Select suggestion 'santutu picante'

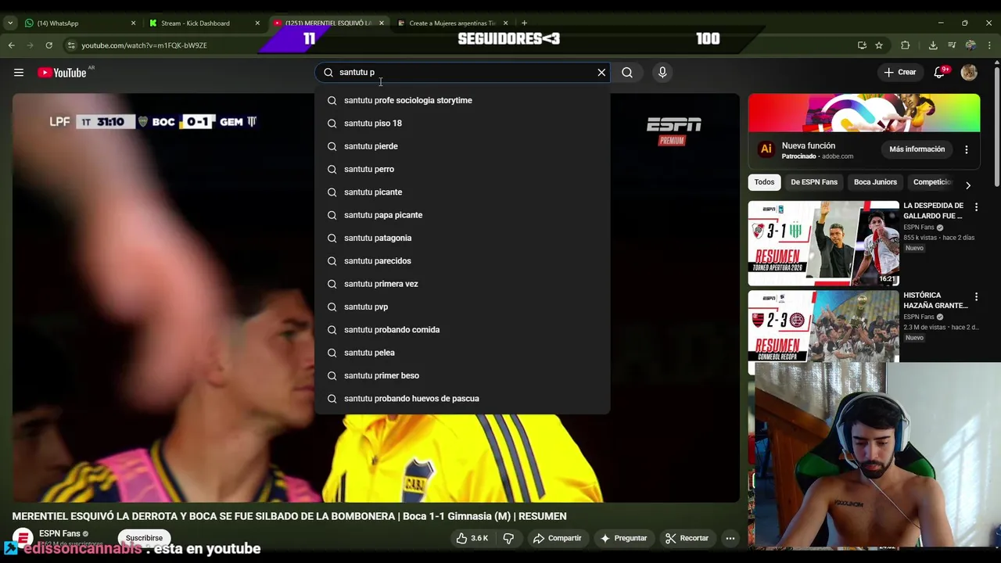click(462, 192)
